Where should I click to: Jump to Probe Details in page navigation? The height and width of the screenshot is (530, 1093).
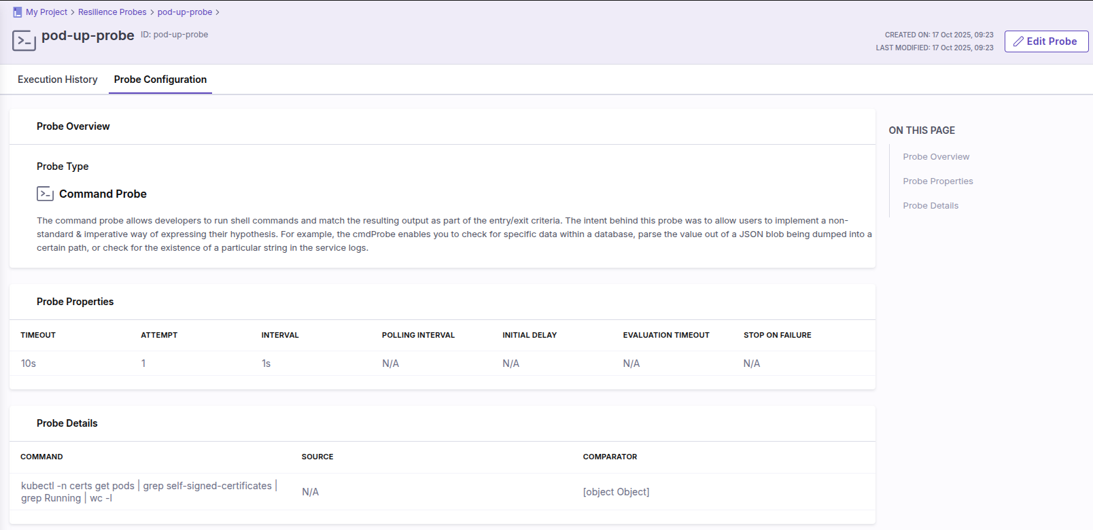(x=931, y=206)
